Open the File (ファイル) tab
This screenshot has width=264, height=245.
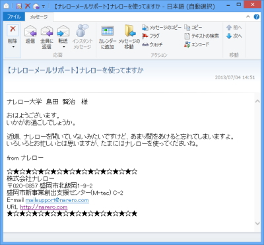click(14, 17)
